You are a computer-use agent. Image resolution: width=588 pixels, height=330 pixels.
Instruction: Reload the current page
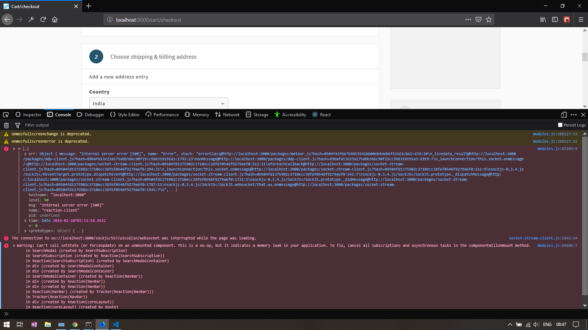click(43, 19)
